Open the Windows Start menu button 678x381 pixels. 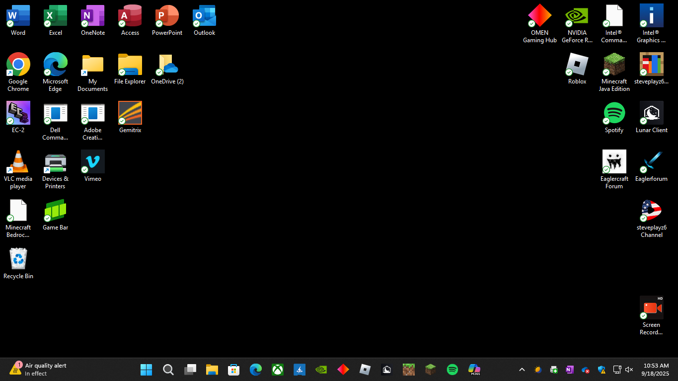tap(147, 370)
